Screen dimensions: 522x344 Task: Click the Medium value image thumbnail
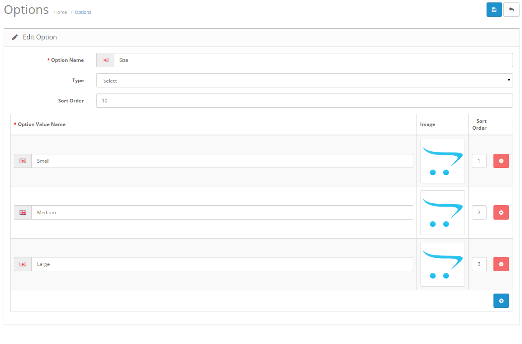click(x=442, y=212)
